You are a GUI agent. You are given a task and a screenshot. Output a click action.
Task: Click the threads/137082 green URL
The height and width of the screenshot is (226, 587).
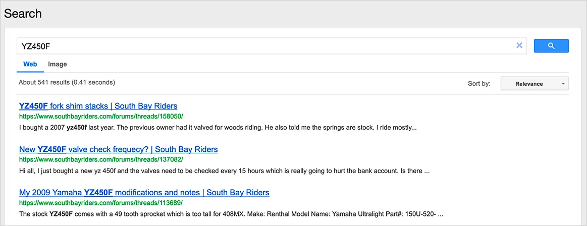[101, 160]
